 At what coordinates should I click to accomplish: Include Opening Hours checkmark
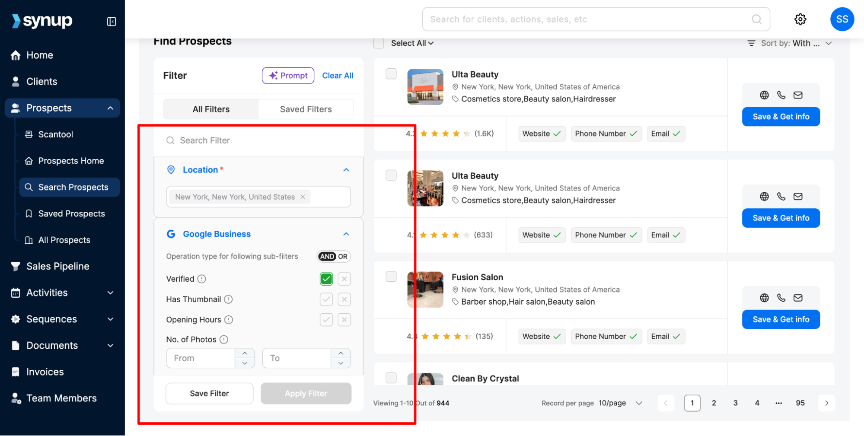coord(326,320)
